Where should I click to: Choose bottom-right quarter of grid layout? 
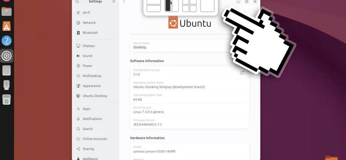(193, 8)
